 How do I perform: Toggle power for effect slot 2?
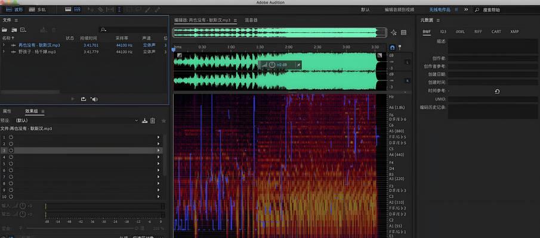pos(11,143)
